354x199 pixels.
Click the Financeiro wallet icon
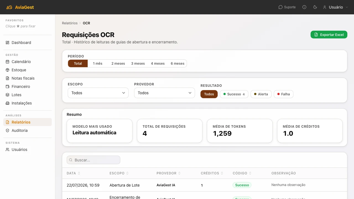pos(7,87)
